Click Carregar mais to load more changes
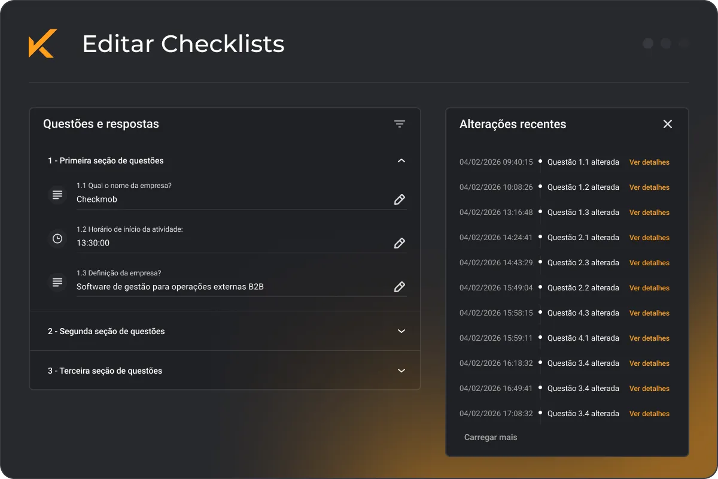 coord(491,437)
